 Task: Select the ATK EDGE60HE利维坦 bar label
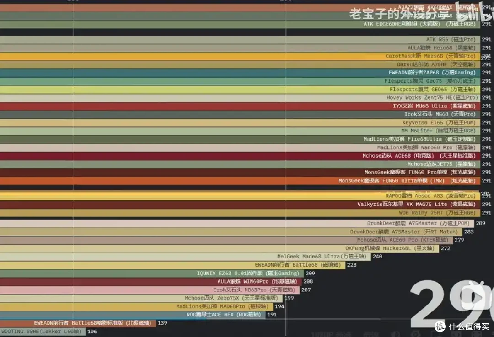coord(419,24)
